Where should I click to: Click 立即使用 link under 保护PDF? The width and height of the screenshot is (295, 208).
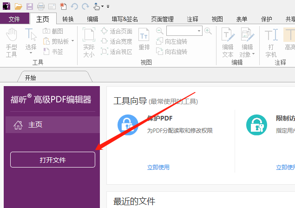tap(158, 168)
